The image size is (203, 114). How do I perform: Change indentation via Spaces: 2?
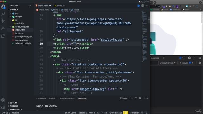coord(83,113)
